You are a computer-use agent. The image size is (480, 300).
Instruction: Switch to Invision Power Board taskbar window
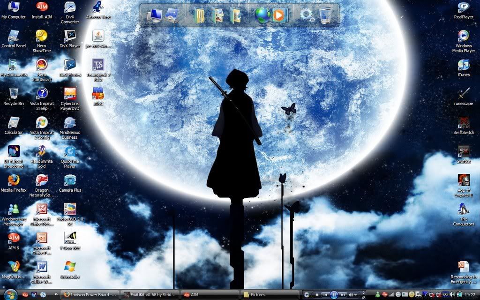90,295
